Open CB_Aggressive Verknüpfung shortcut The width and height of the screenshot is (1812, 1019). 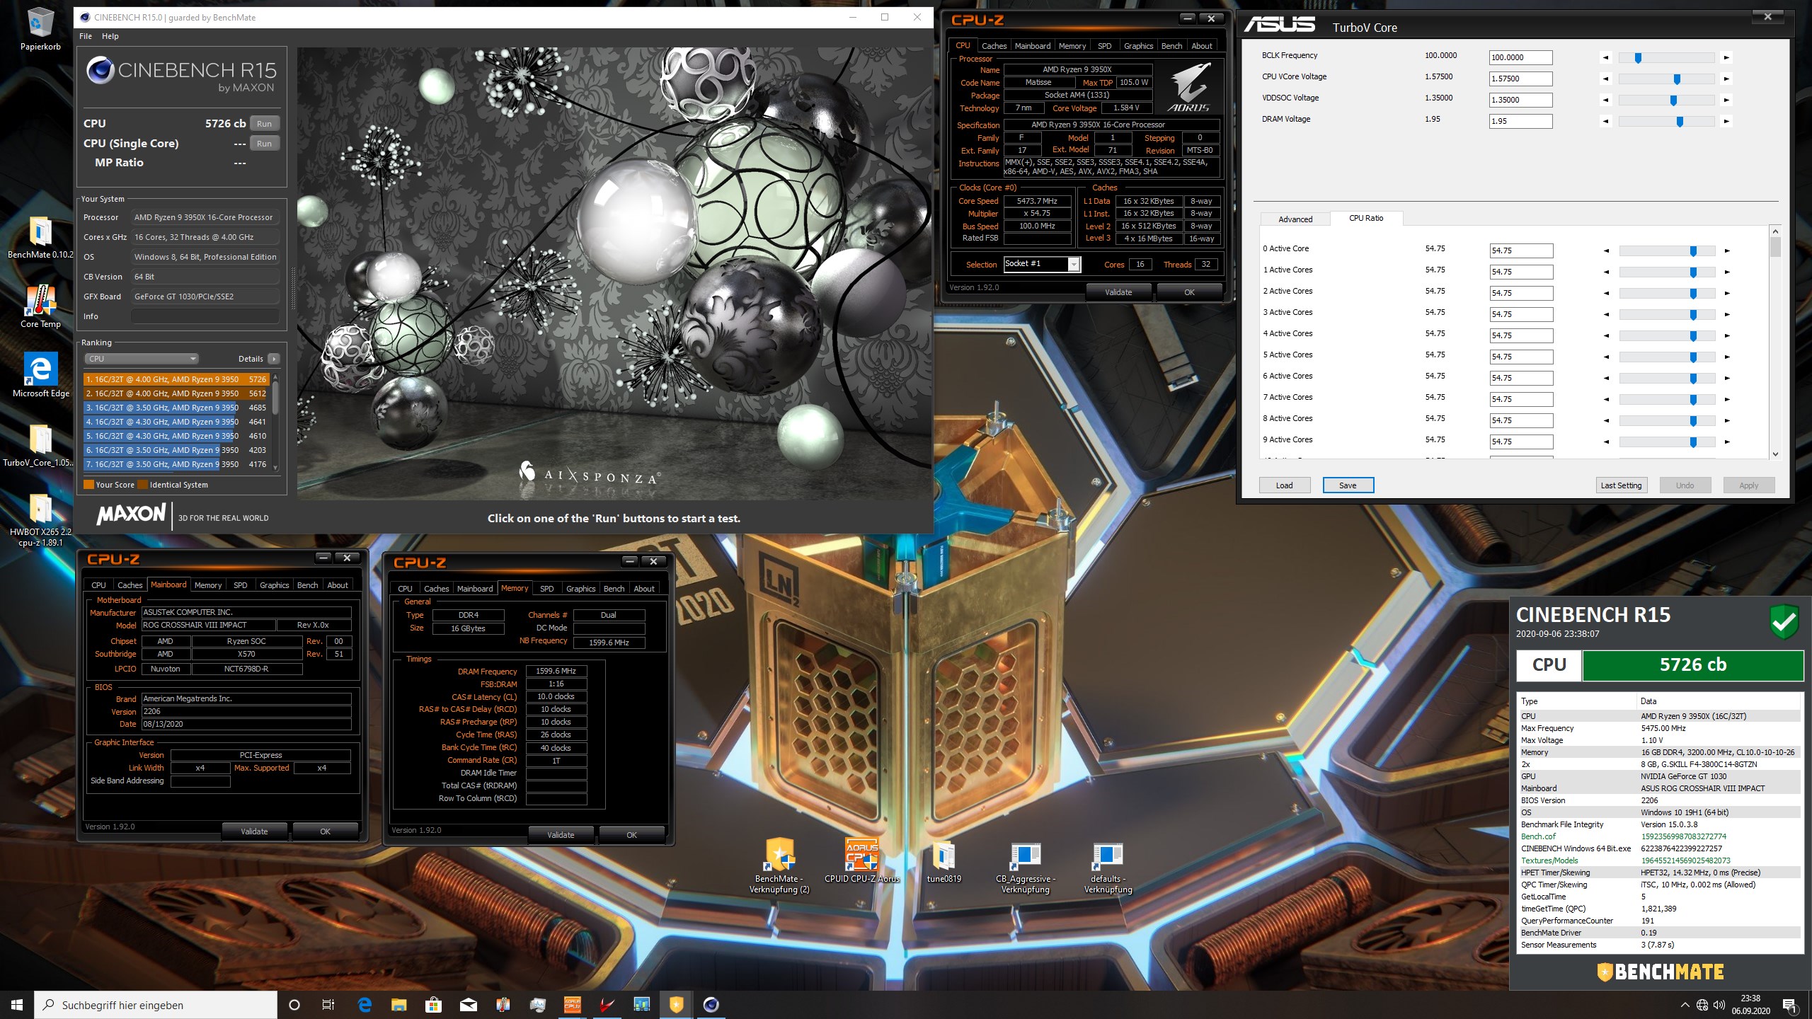(1026, 868)
